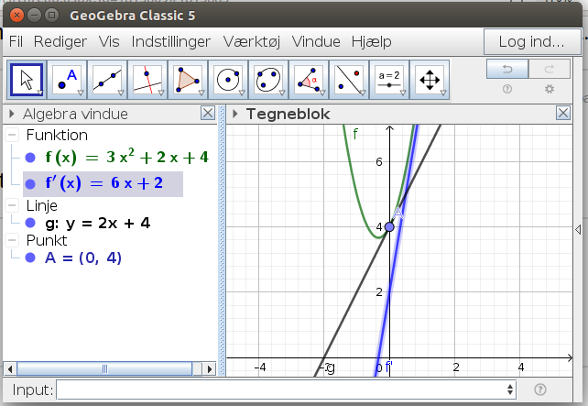The image size is (588, 406).
Task: Open Input bar history dropdown
Action: point(510,390)
